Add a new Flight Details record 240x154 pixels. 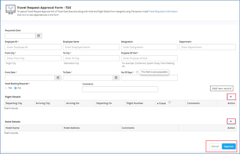click(231, 97)
